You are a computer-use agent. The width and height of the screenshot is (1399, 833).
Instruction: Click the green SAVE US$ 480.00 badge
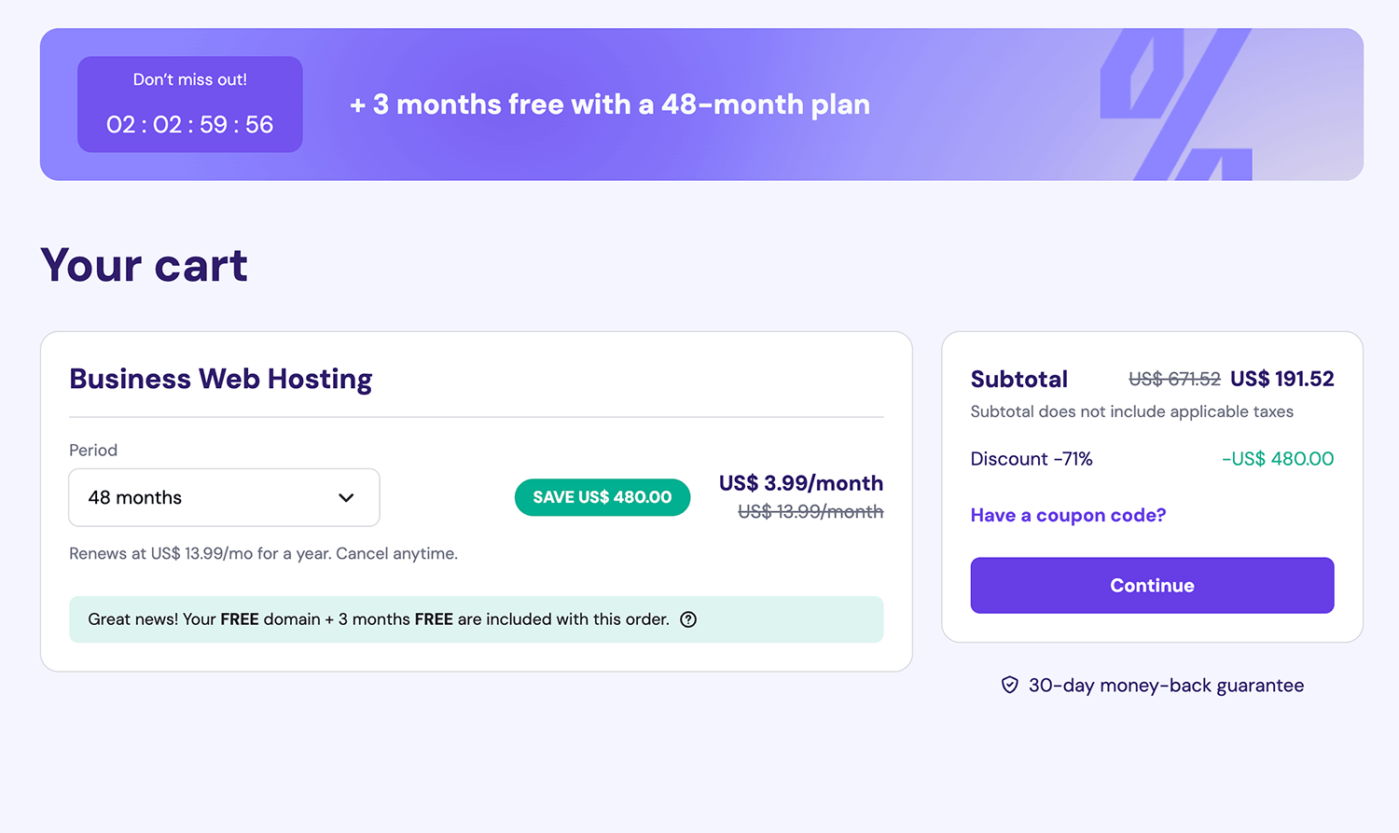[603, 497]
